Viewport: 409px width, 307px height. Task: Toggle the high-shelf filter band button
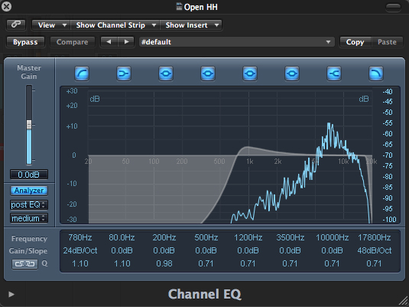[334, 73]
